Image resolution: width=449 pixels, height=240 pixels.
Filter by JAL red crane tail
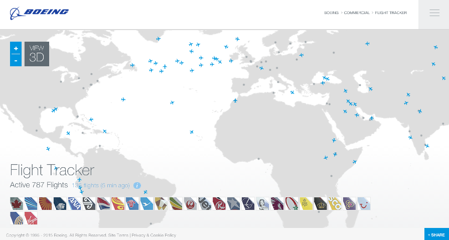point(190,203)
